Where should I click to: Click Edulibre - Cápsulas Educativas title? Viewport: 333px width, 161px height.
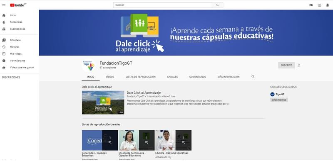click(172, 153)
